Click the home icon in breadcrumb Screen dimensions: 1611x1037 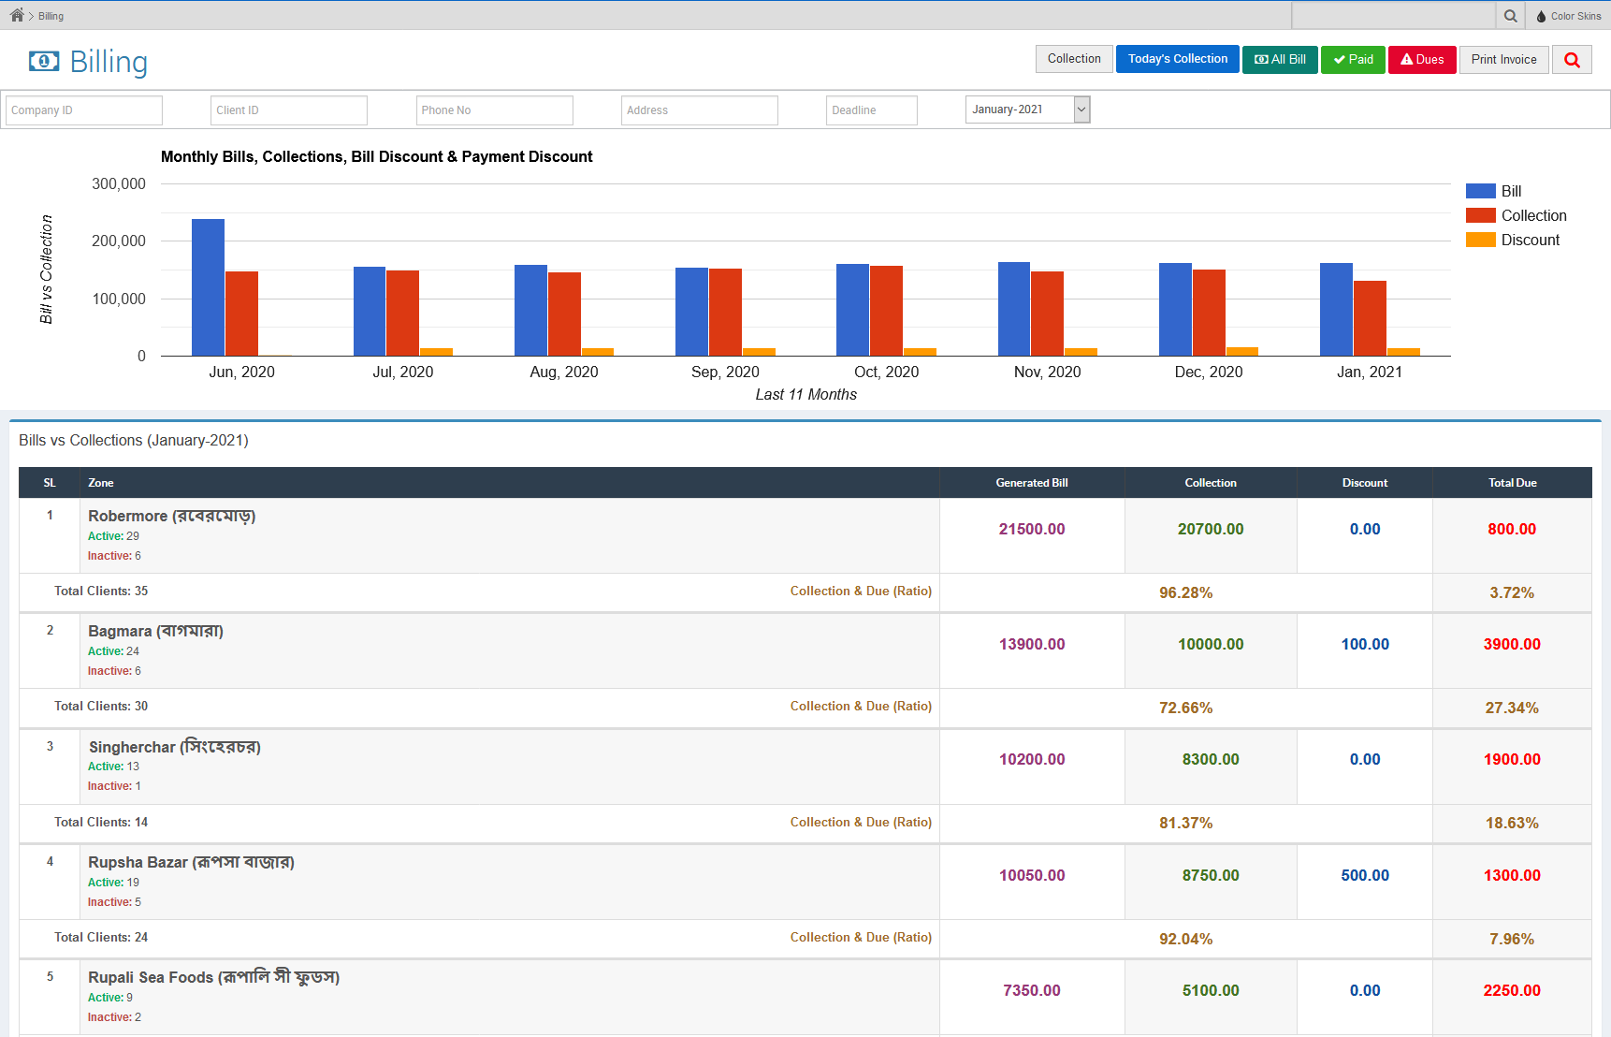(17, 15)
